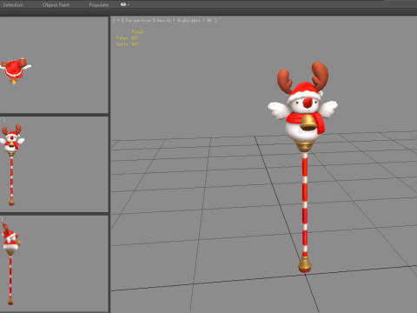Open the Selection ribbon tab
The image size is (417, 313).
coord(13,5)
